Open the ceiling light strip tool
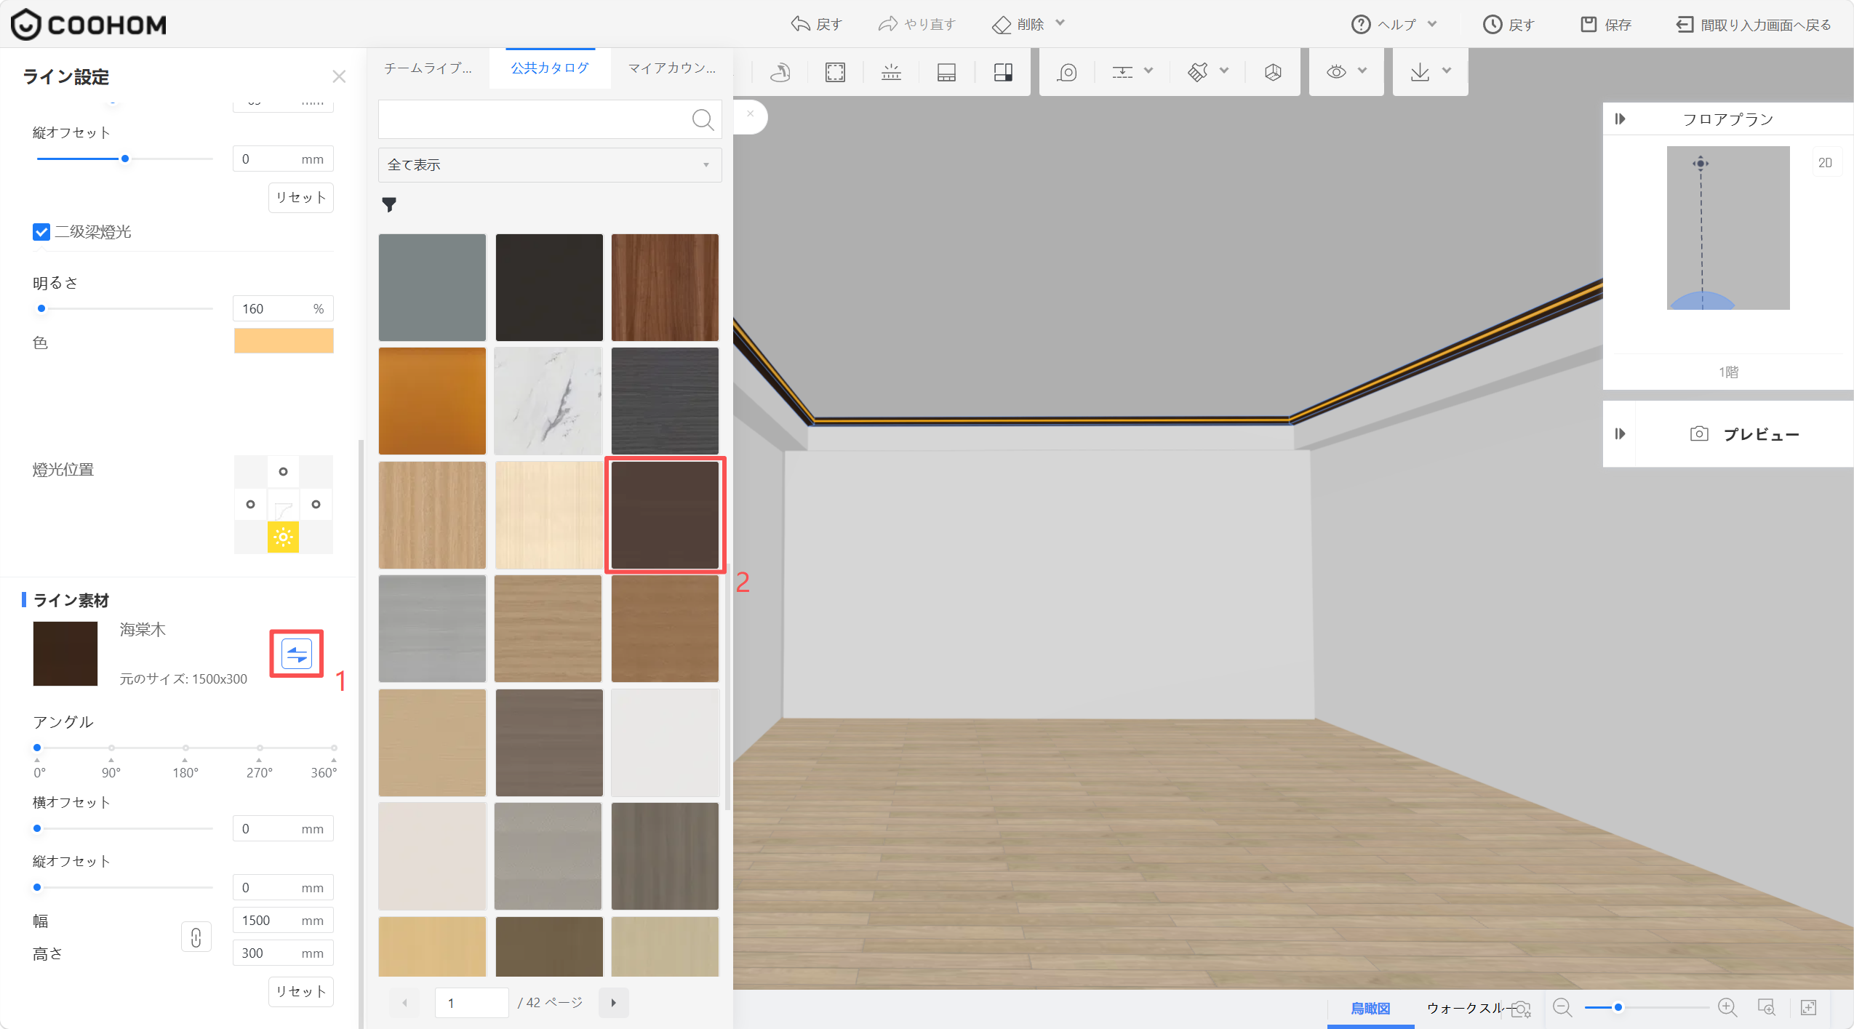The height and width of the screenshot is (1029, 1854). [891, 72]
